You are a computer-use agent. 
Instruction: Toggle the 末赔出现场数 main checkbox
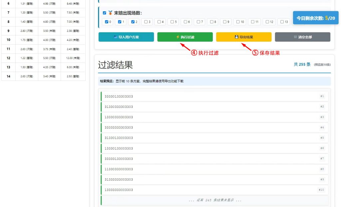(x=105, y=13)
